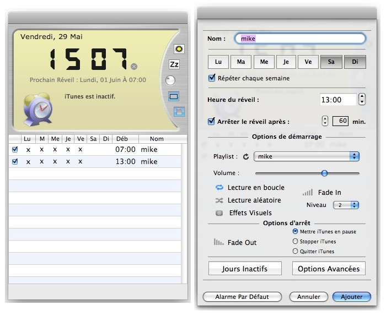
Task: Click Annuler to cancel the alarm
Action: (309, 297)
